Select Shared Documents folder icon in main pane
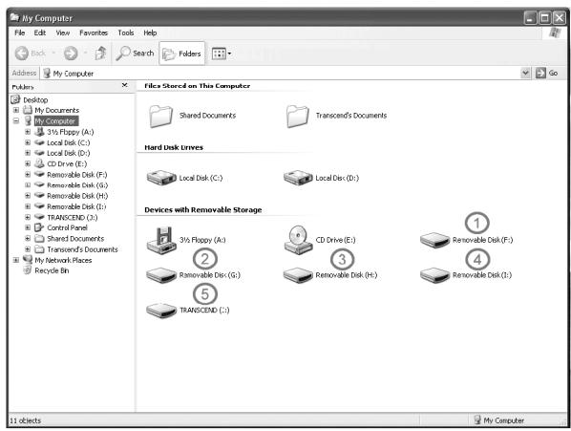Screen dimensions: 571x431 pos(161,116)
